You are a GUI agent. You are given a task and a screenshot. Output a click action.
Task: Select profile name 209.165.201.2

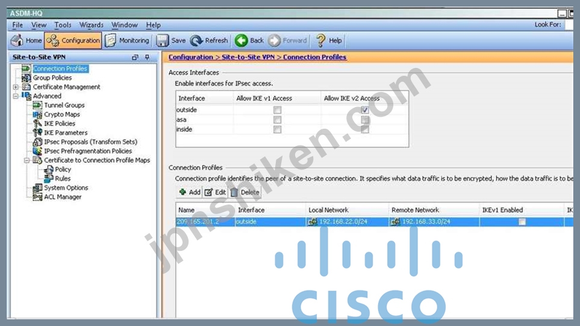[198, 222]
